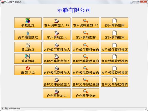Open 客戶文件存放加入 button
This screenshot has height=111, width=148.
point(57,82)
